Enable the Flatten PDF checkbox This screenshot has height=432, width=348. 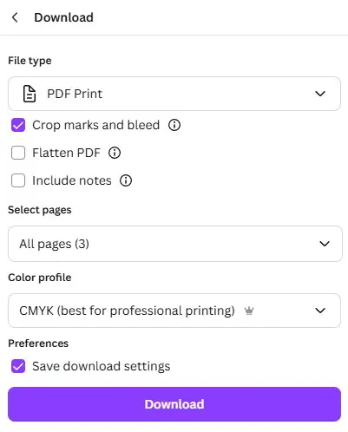click(x=18, y=153)
